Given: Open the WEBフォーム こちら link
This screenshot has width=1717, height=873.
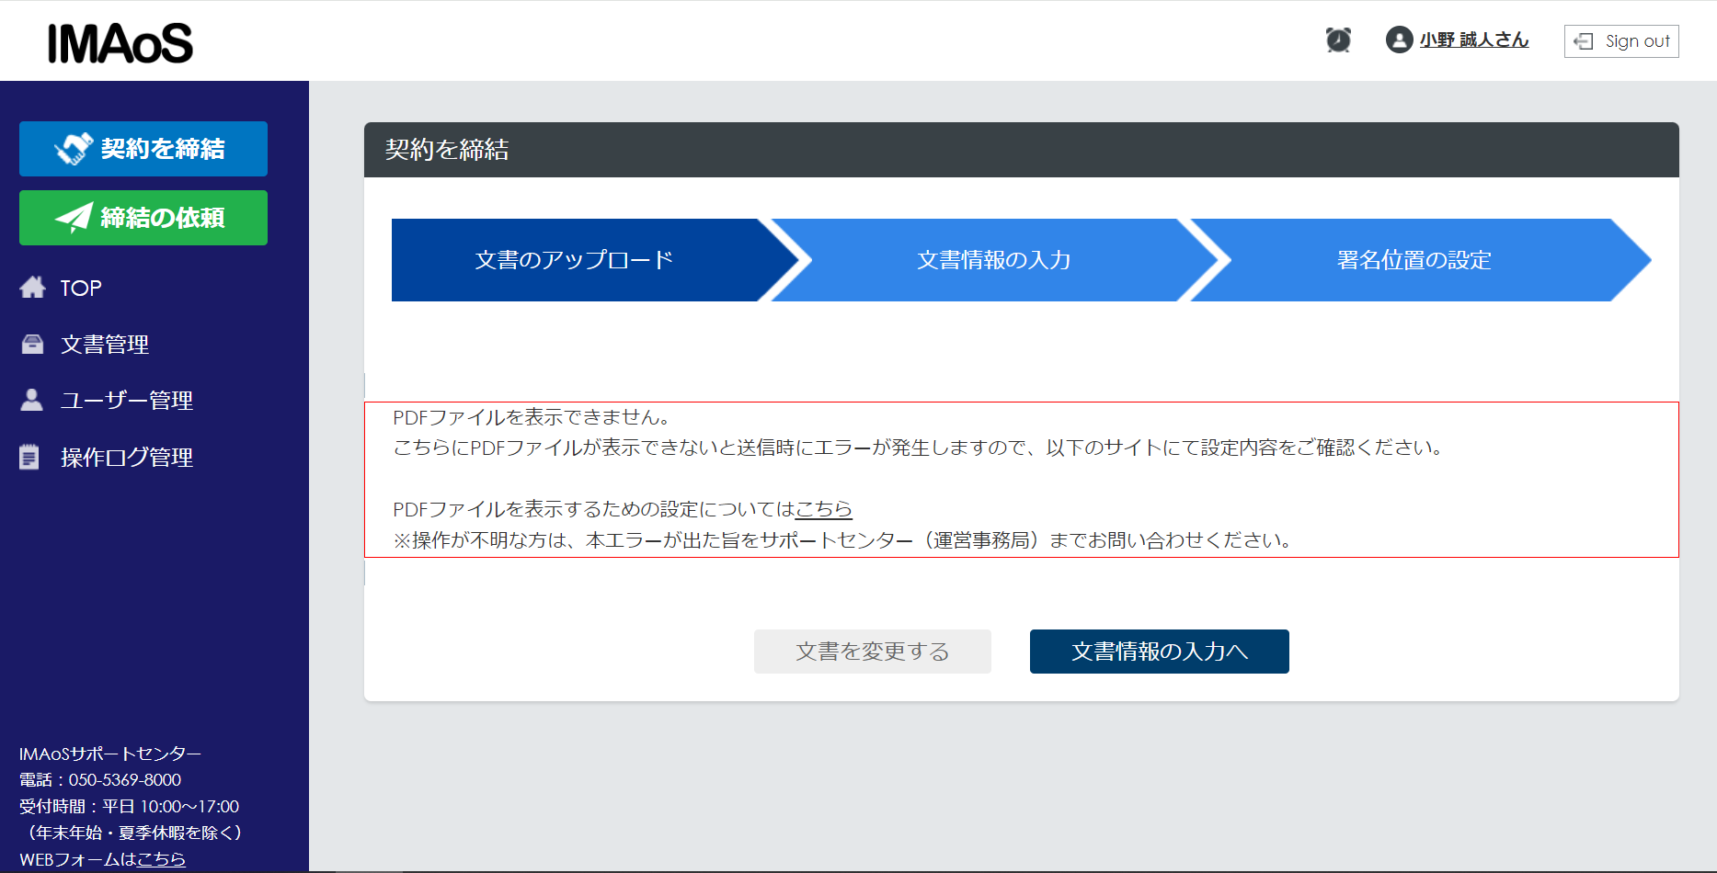Looking at the screenshot, I should pos(161,859).
